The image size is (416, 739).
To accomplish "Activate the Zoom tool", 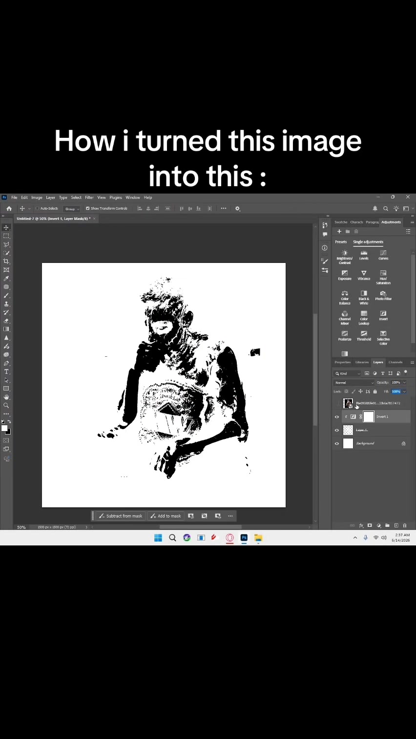I will [6, 406].
